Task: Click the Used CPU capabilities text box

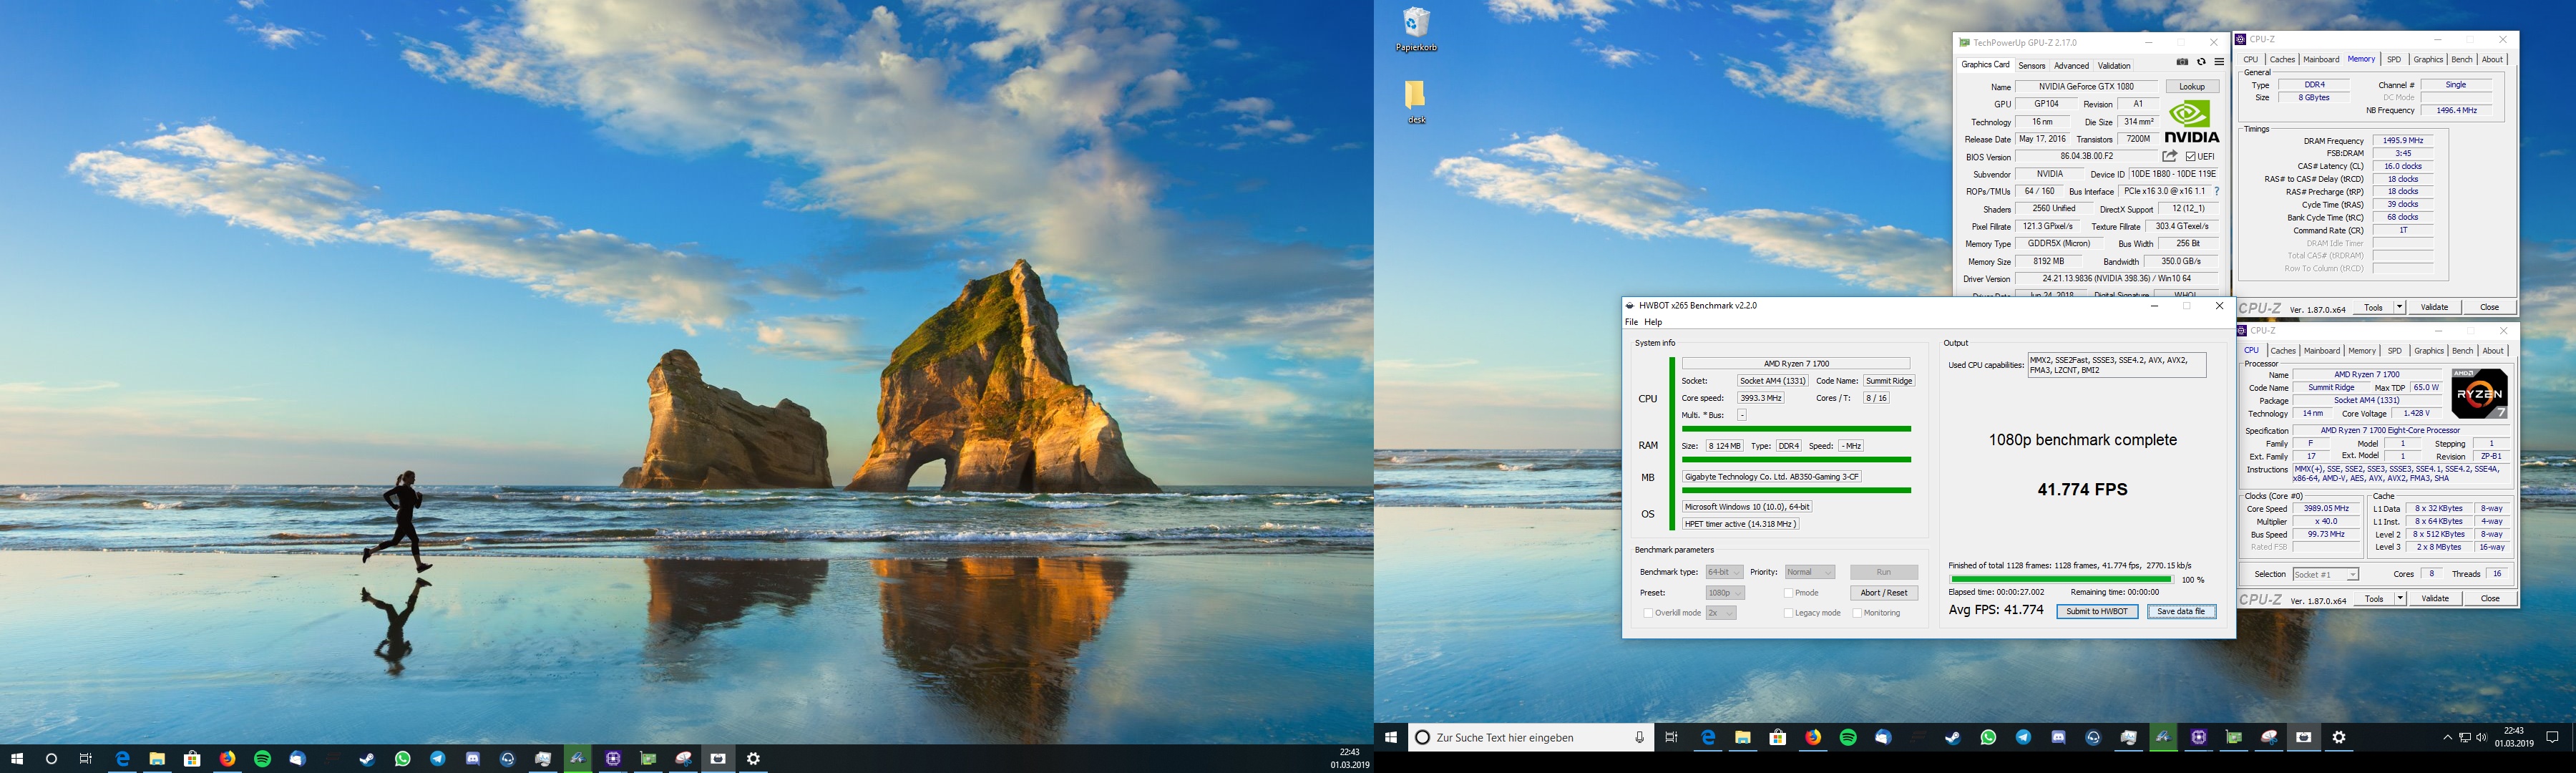Action: click(2116, 365)
